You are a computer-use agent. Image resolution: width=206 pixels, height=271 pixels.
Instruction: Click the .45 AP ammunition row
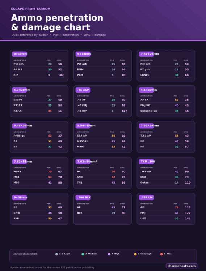102,100
